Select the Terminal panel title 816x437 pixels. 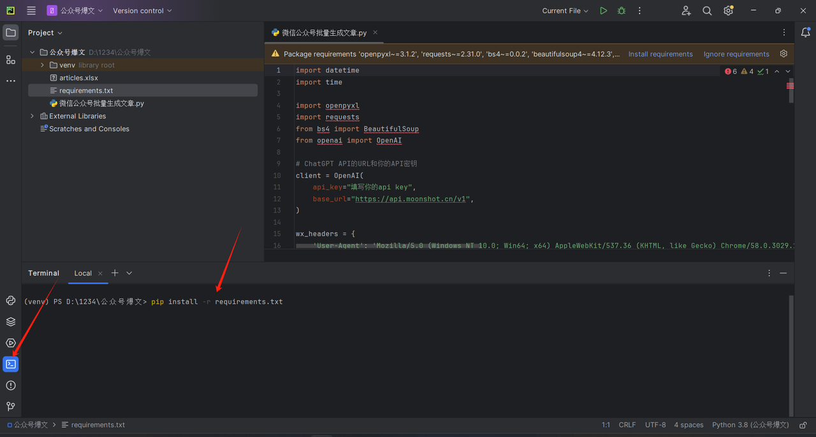43,273
